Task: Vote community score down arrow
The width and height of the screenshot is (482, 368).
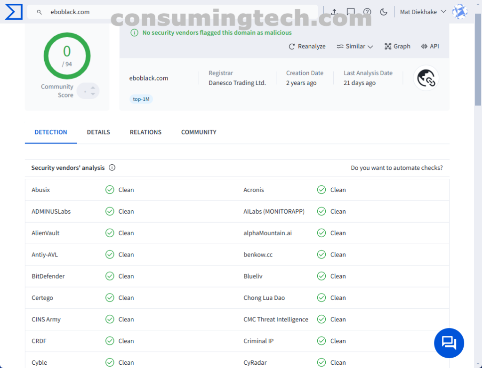Action: pos(93,94)
